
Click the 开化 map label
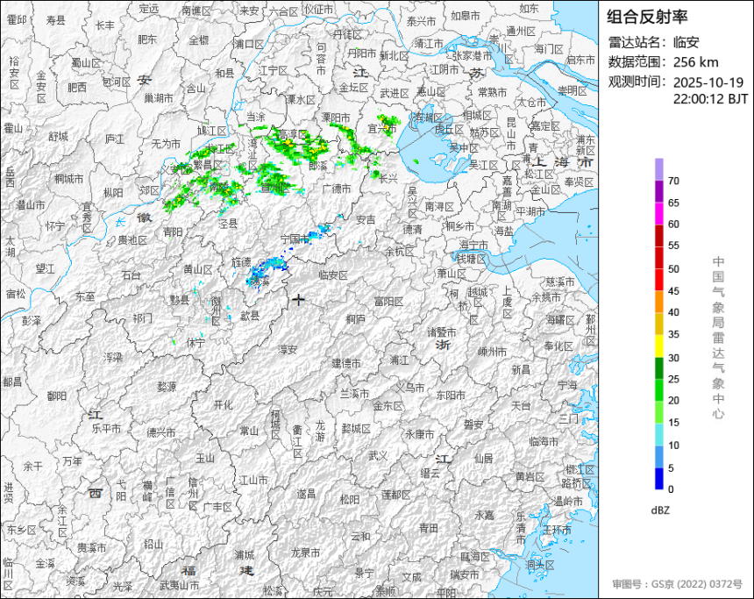pyautogui.click(x=223, y=405)
